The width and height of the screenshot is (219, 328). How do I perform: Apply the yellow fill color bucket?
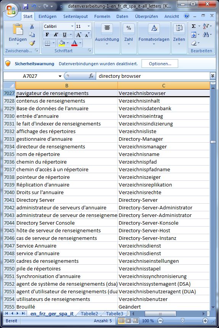[x=62, y=43]
